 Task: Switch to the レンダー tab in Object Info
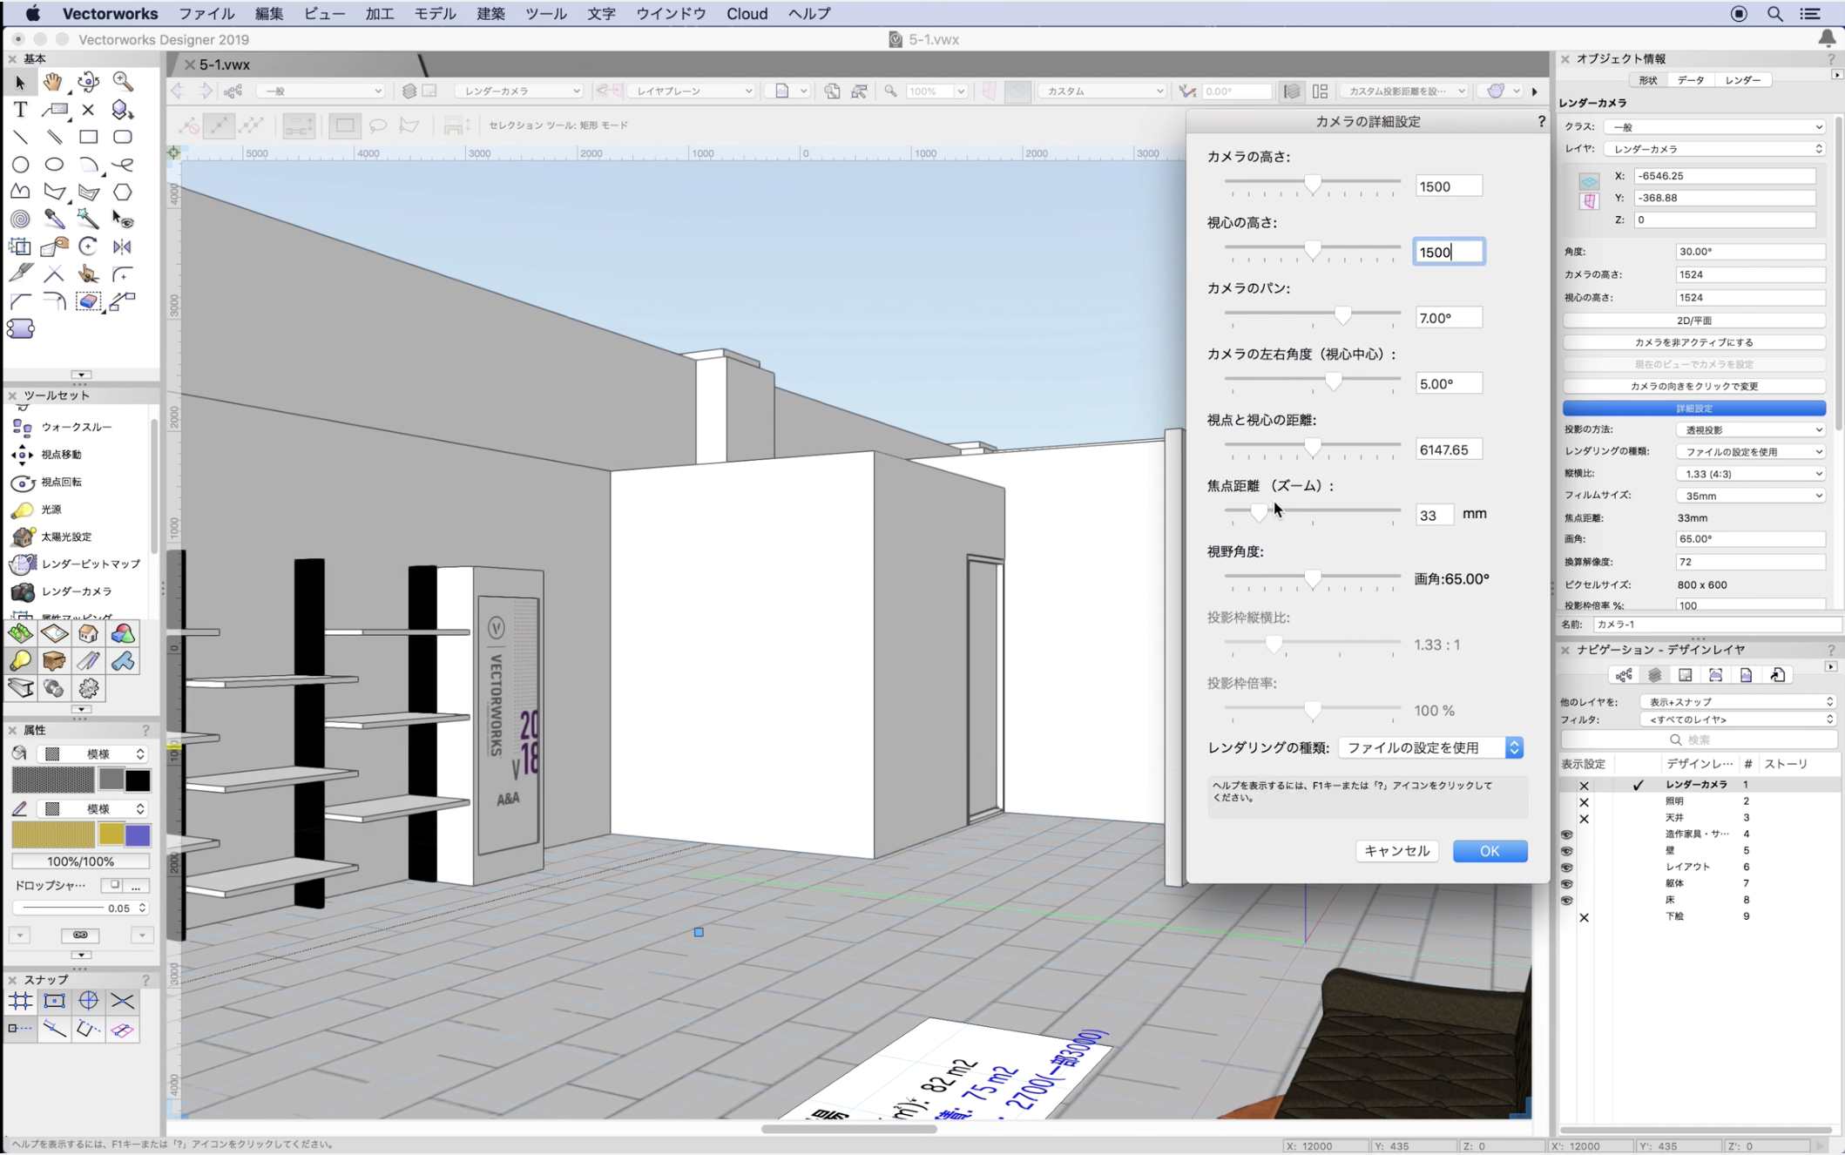1742,80
